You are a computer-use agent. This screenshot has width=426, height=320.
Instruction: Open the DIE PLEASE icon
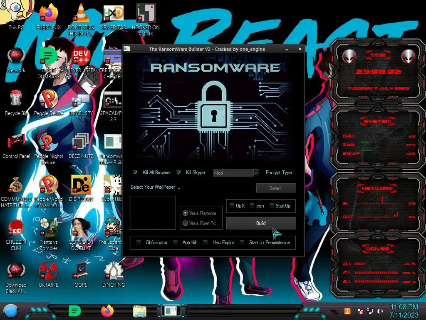click(81, 188)
